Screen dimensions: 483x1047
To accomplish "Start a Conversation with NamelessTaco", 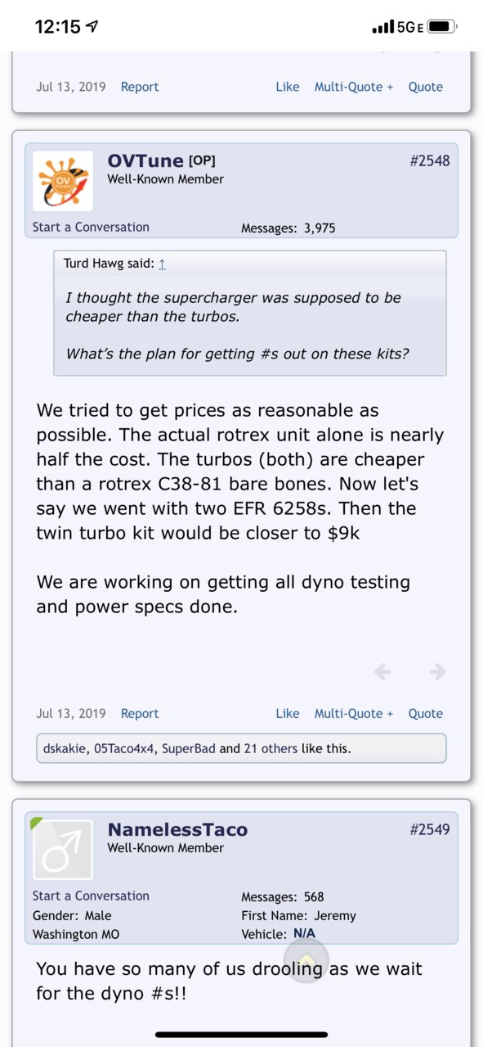I will pyautogui.click(x=91, y=896).
